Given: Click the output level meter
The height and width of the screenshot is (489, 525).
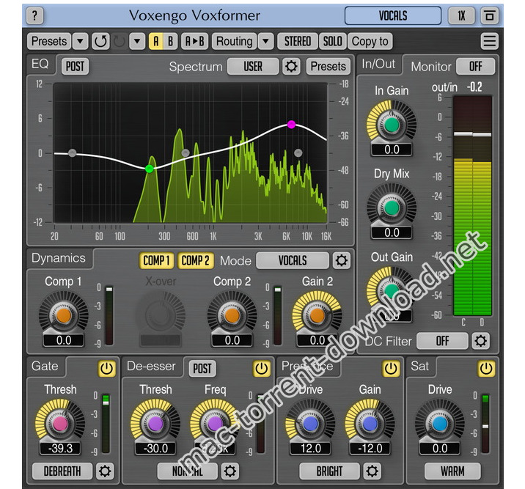Looking at the screenshot, I should click(x=472, y=205).
